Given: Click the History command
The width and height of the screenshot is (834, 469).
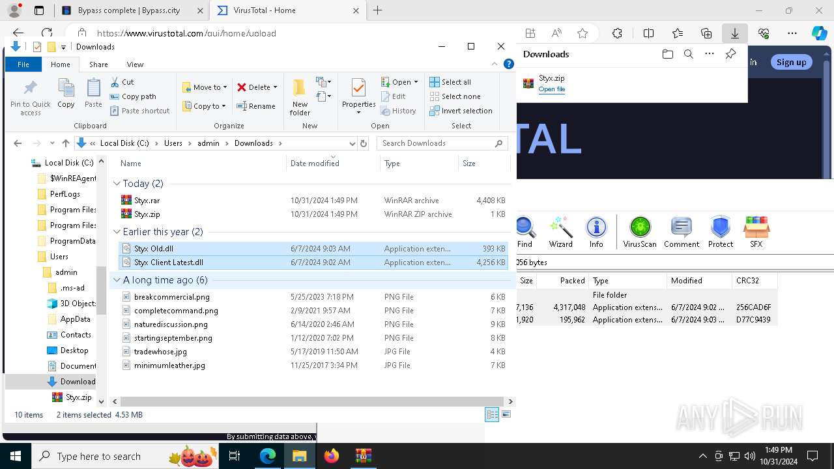Looking at the screenshot, I should click(x=397, y=111).
